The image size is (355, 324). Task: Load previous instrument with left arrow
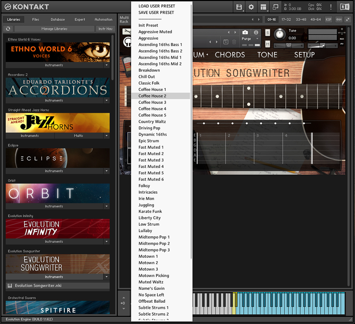tap(229, 32)
